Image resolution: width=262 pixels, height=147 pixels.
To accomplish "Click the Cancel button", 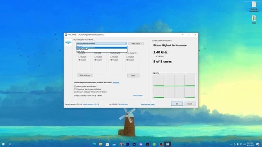I will pos(190,104).
